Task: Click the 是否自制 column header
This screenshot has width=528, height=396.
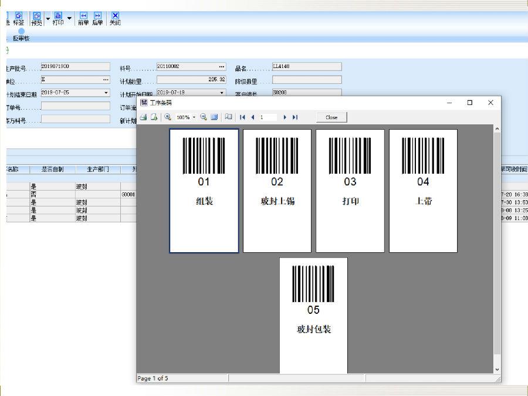Action: (x=53, y=169)
